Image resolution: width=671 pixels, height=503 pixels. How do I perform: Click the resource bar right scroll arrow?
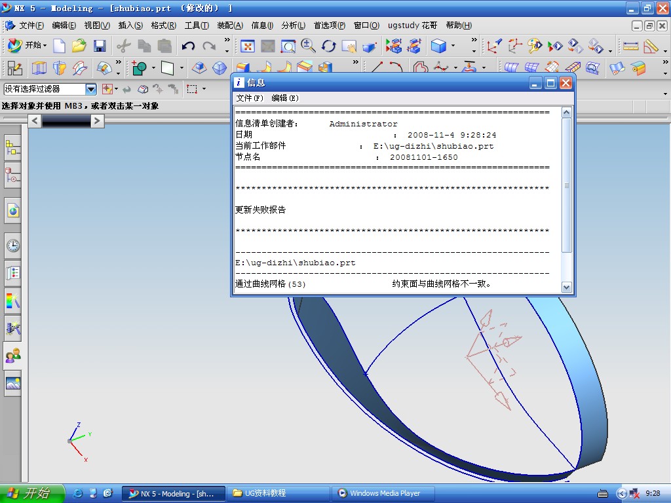click(x=97, y=121)
